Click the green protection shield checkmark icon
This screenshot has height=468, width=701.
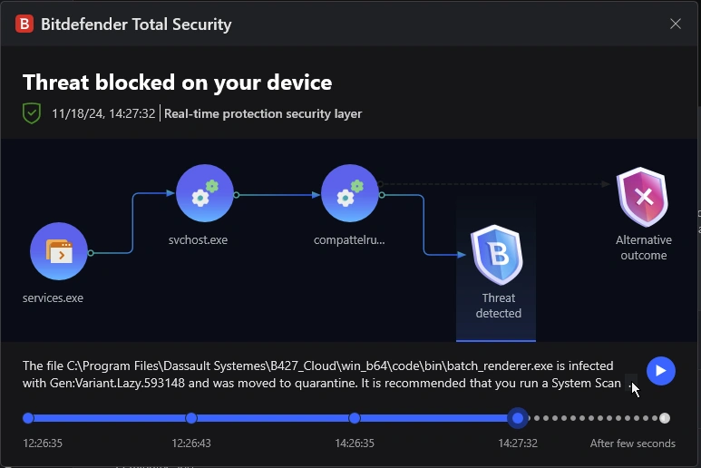(x=32, y=113)
